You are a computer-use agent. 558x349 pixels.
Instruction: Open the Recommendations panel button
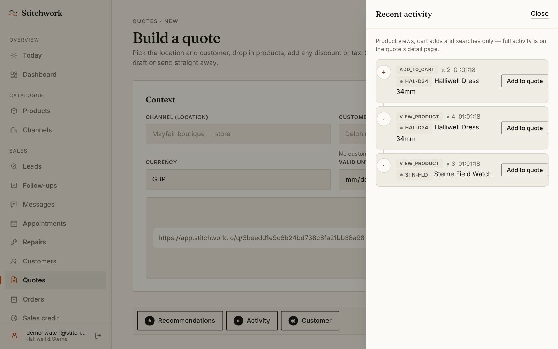pyautogui.click(x=180, y=321)
